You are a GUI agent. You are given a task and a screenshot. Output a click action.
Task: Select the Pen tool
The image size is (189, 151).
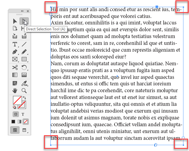(15, 52)
